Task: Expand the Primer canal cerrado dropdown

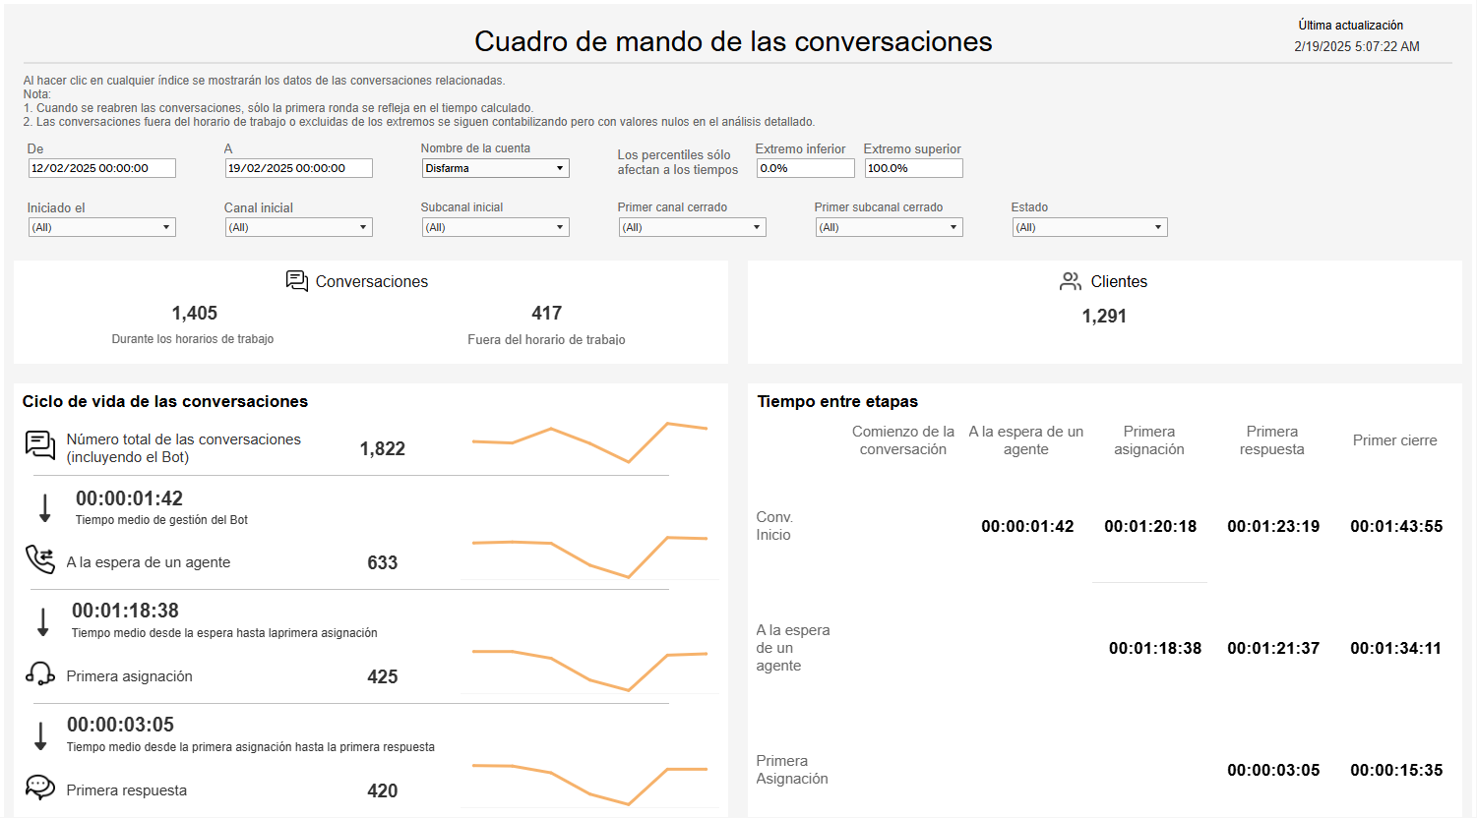Action: pyautogui.click(x=693, y=227)
